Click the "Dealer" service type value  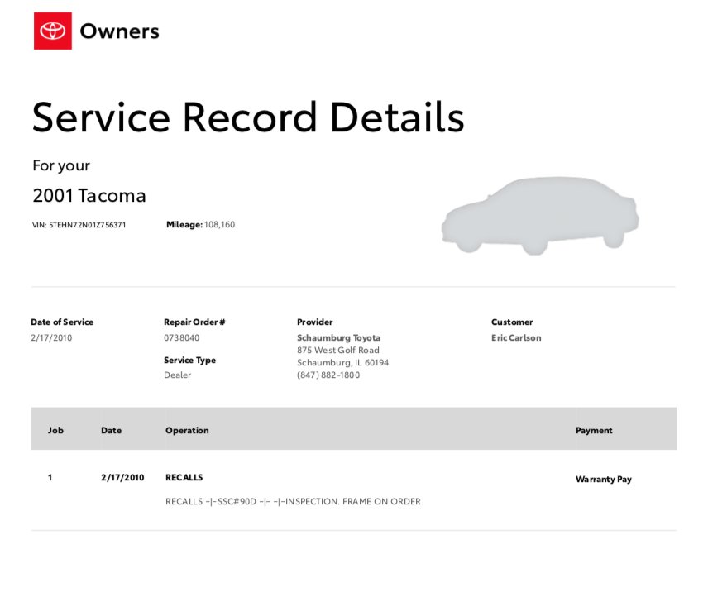[x=178, y=375]
